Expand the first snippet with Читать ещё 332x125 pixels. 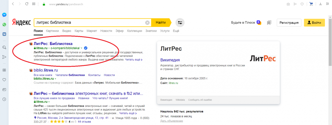point(133,60)
